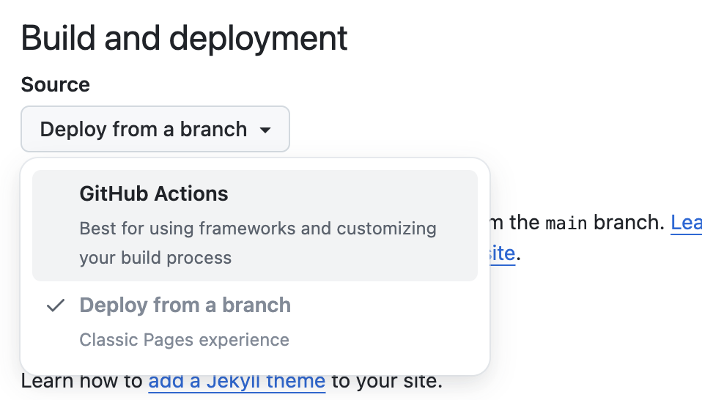This screenshot has height=400, width=702.
Task: Click the caret arrow on the Source button
Action: coord(265,130)
